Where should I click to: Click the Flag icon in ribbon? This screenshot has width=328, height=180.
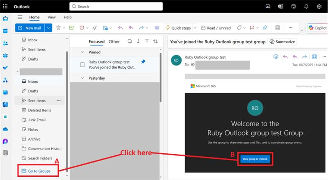point(252,27)
